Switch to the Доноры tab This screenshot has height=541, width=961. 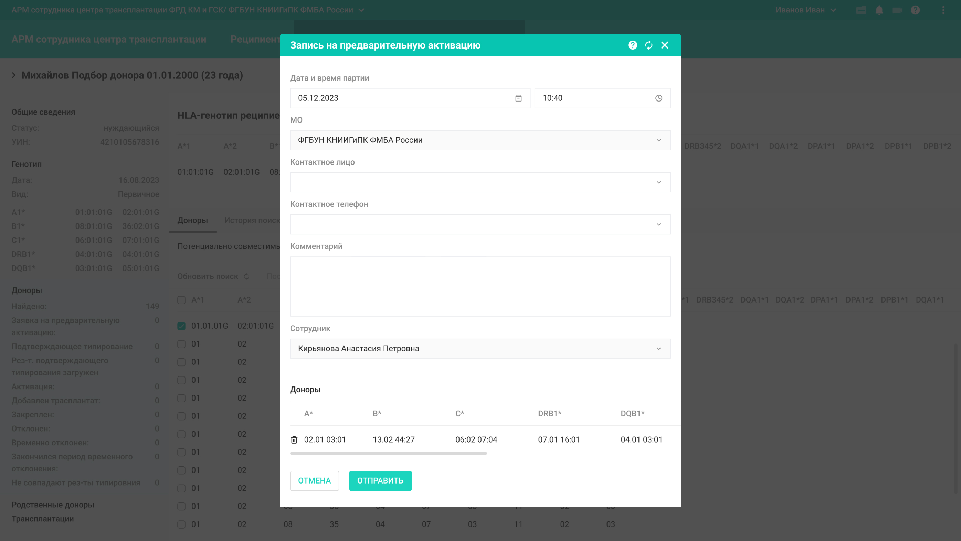192,220
